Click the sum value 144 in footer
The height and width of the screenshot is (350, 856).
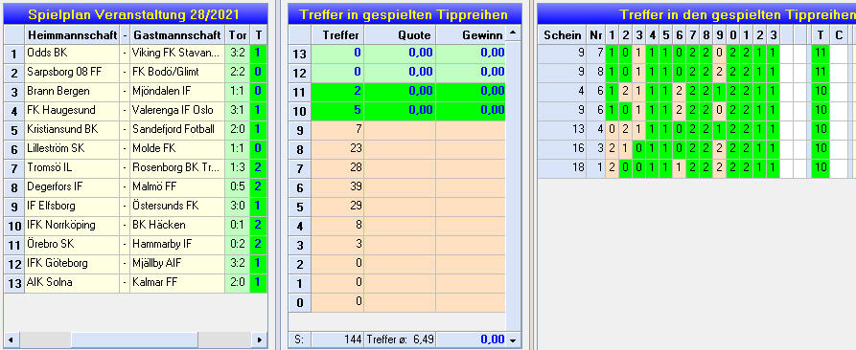337,339
